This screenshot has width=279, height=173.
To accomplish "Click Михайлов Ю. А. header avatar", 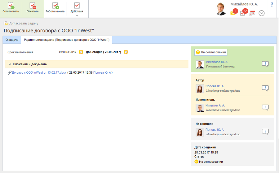I will pyautogui.click(x=221, y=9).
